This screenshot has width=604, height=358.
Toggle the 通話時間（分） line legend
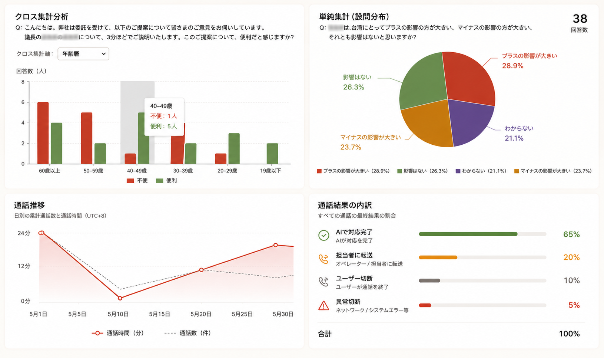[x=118, y=333]
